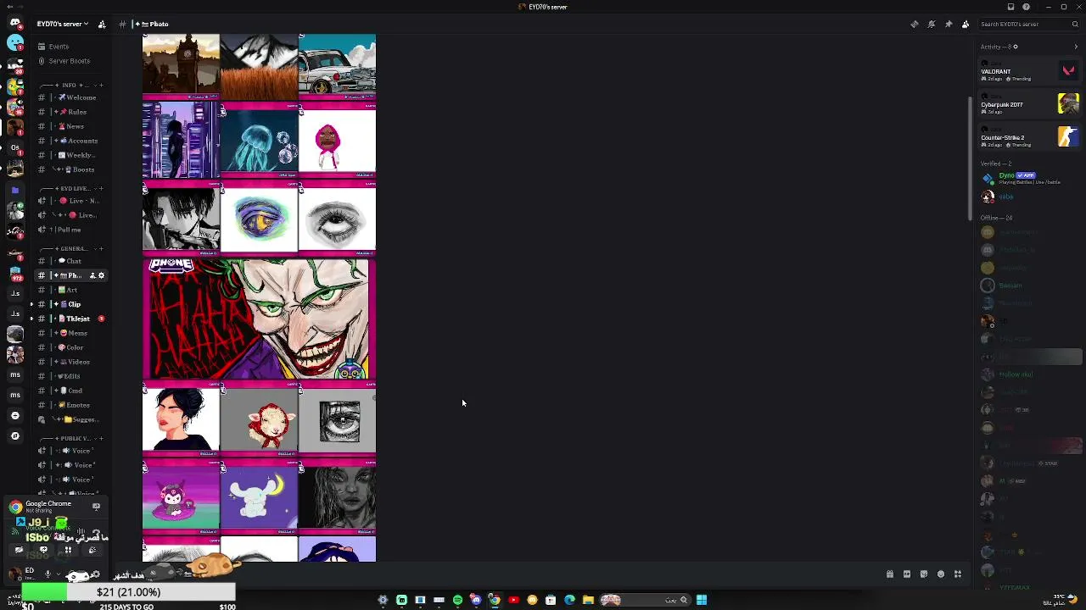This screenshot has width=1086, height=610.
Task: Open the News channel
Action: (71, 126)
